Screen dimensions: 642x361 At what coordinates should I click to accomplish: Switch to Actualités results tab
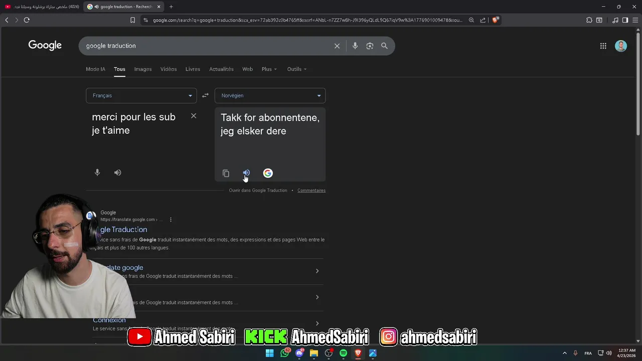221,69
